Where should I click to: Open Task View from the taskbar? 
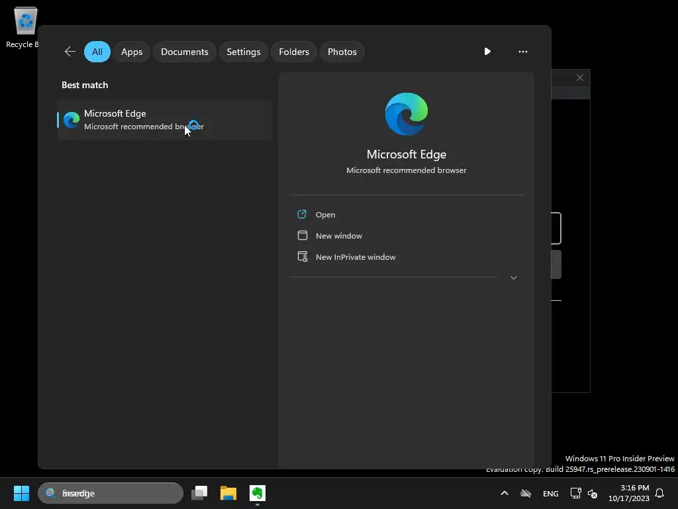point(199,493)
